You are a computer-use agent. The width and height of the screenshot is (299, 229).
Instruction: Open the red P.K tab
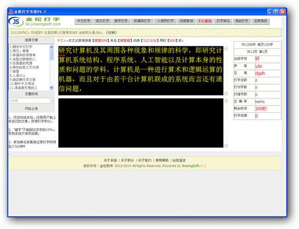click(x=205, y=21)
